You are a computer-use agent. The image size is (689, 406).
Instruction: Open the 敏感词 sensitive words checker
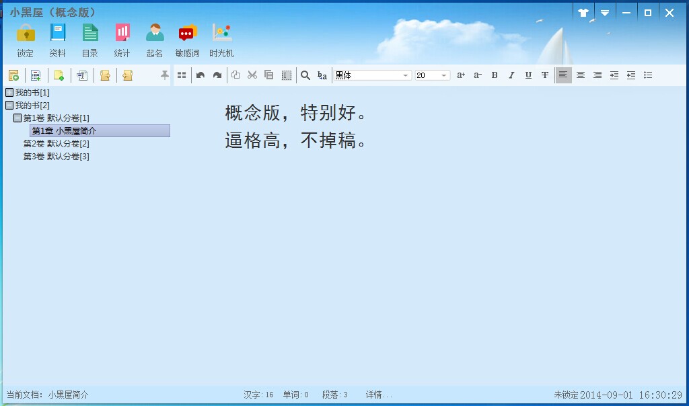click(x=188, y=40)
